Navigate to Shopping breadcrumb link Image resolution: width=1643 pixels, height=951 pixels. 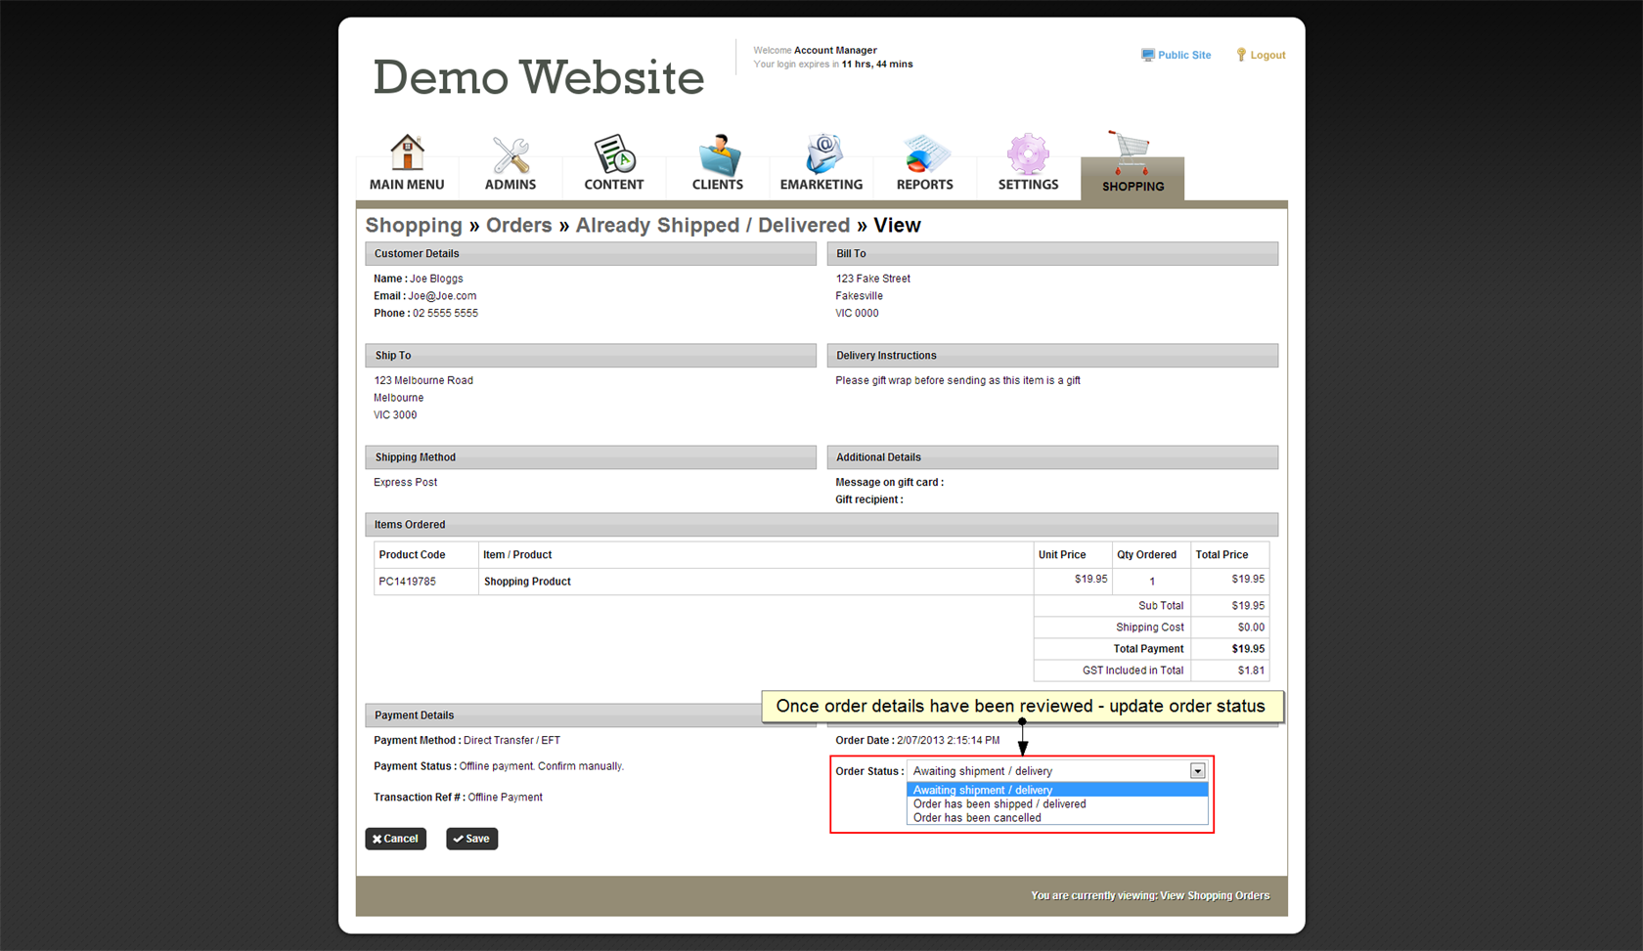tap(414, 226)
